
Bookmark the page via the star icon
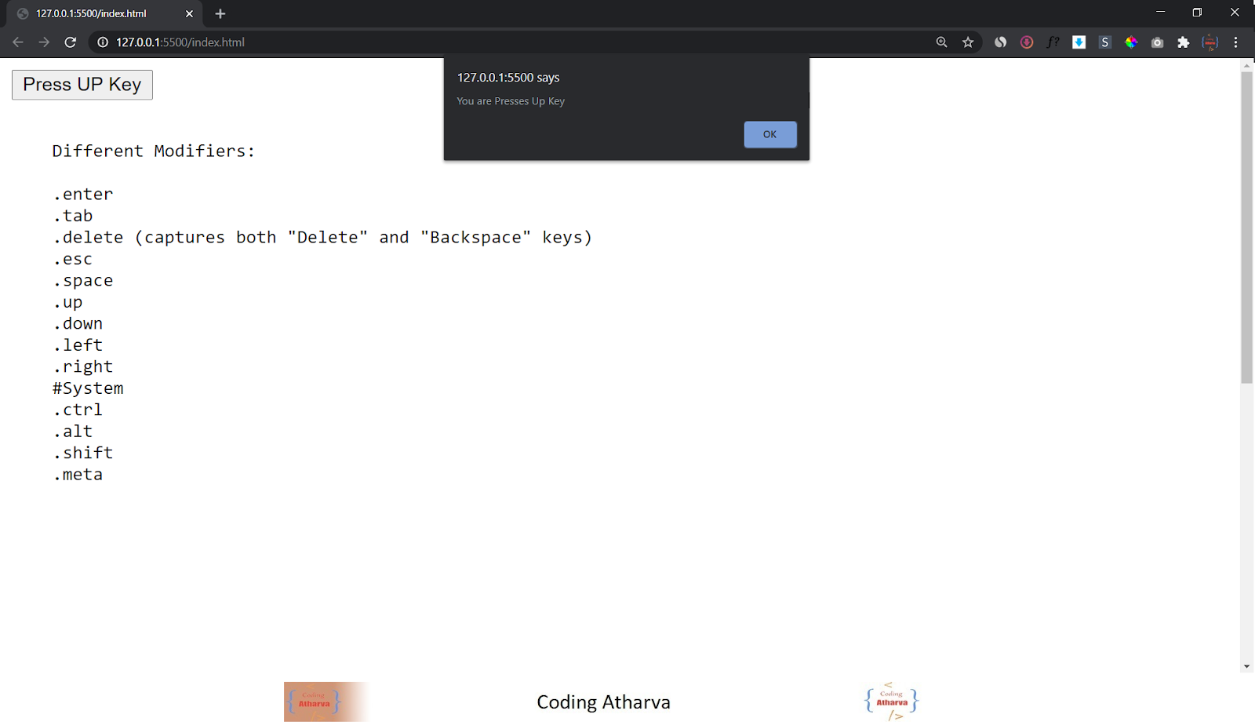click(x=968, y=42)
